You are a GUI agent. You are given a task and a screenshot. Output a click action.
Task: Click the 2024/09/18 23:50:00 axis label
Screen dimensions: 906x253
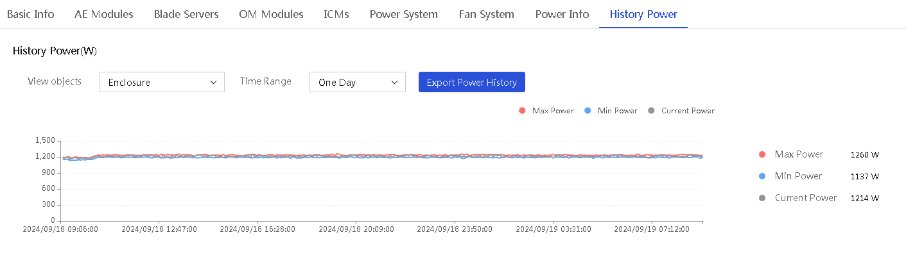click(x=455, y=229)
